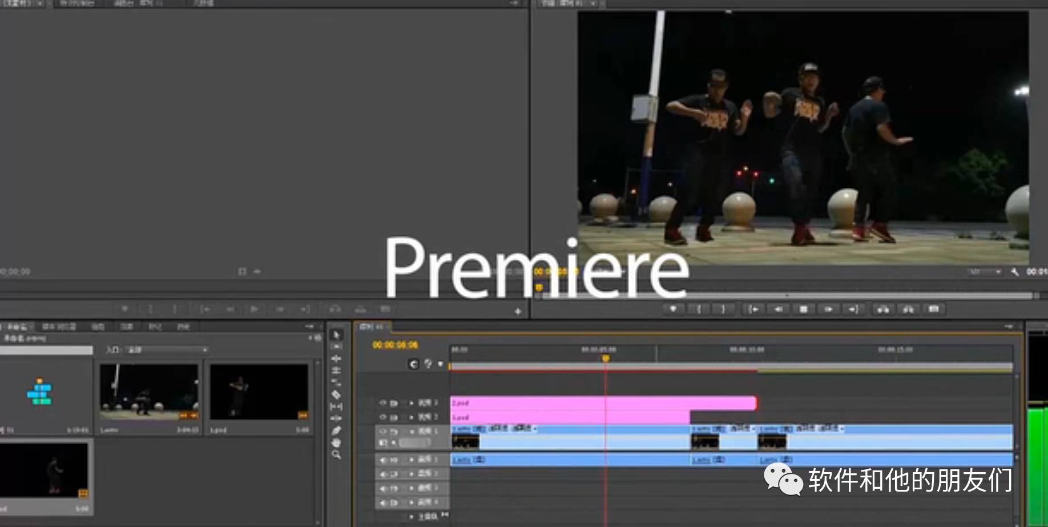This screenshot has height=527, width=1048.
Task: Expand the 音频 3 track
Action: [411, 488]
